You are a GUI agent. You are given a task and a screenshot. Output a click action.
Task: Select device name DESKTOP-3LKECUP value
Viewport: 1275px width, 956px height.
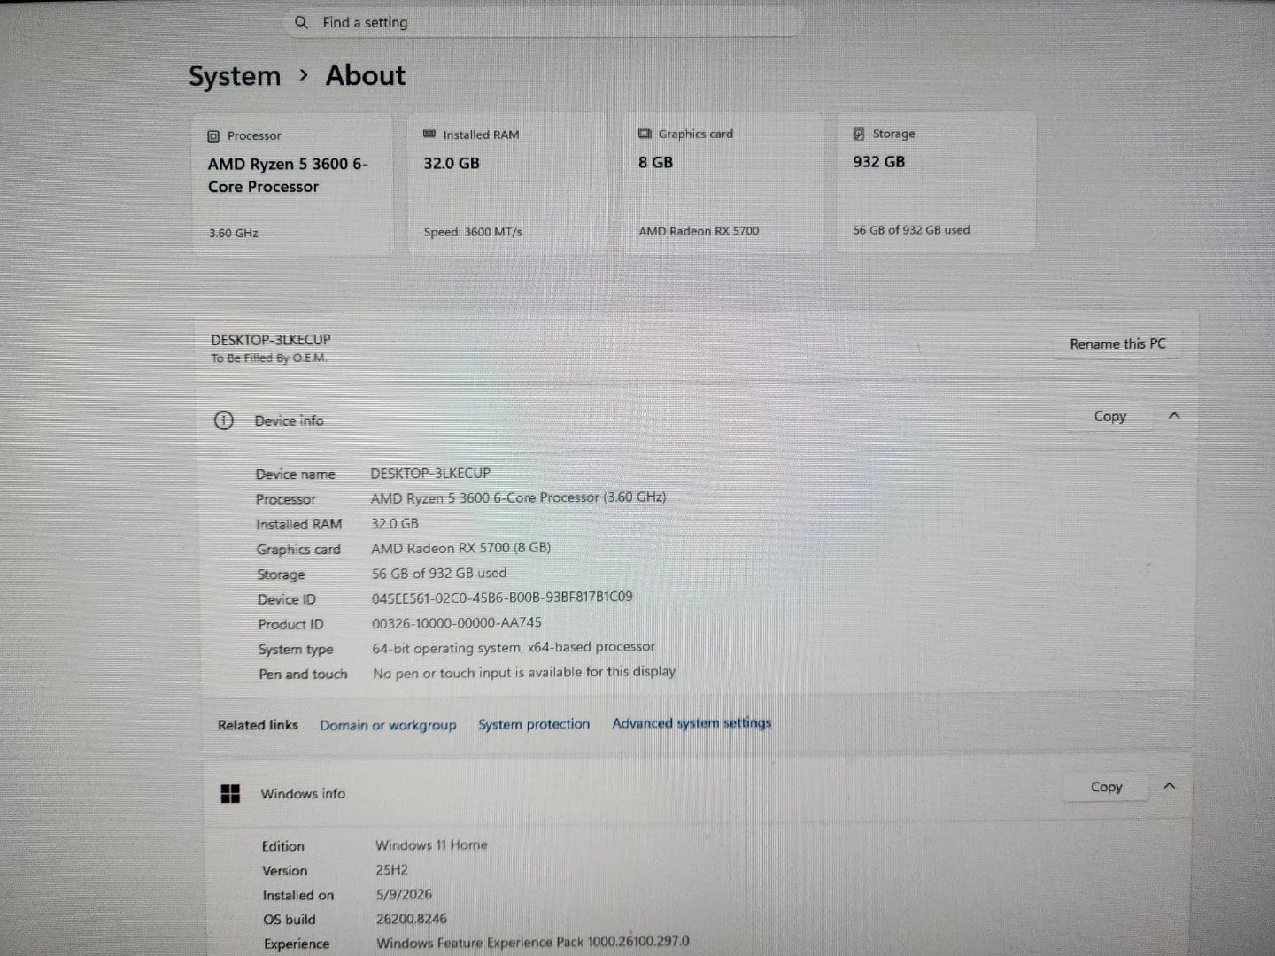tap(430, 474)
